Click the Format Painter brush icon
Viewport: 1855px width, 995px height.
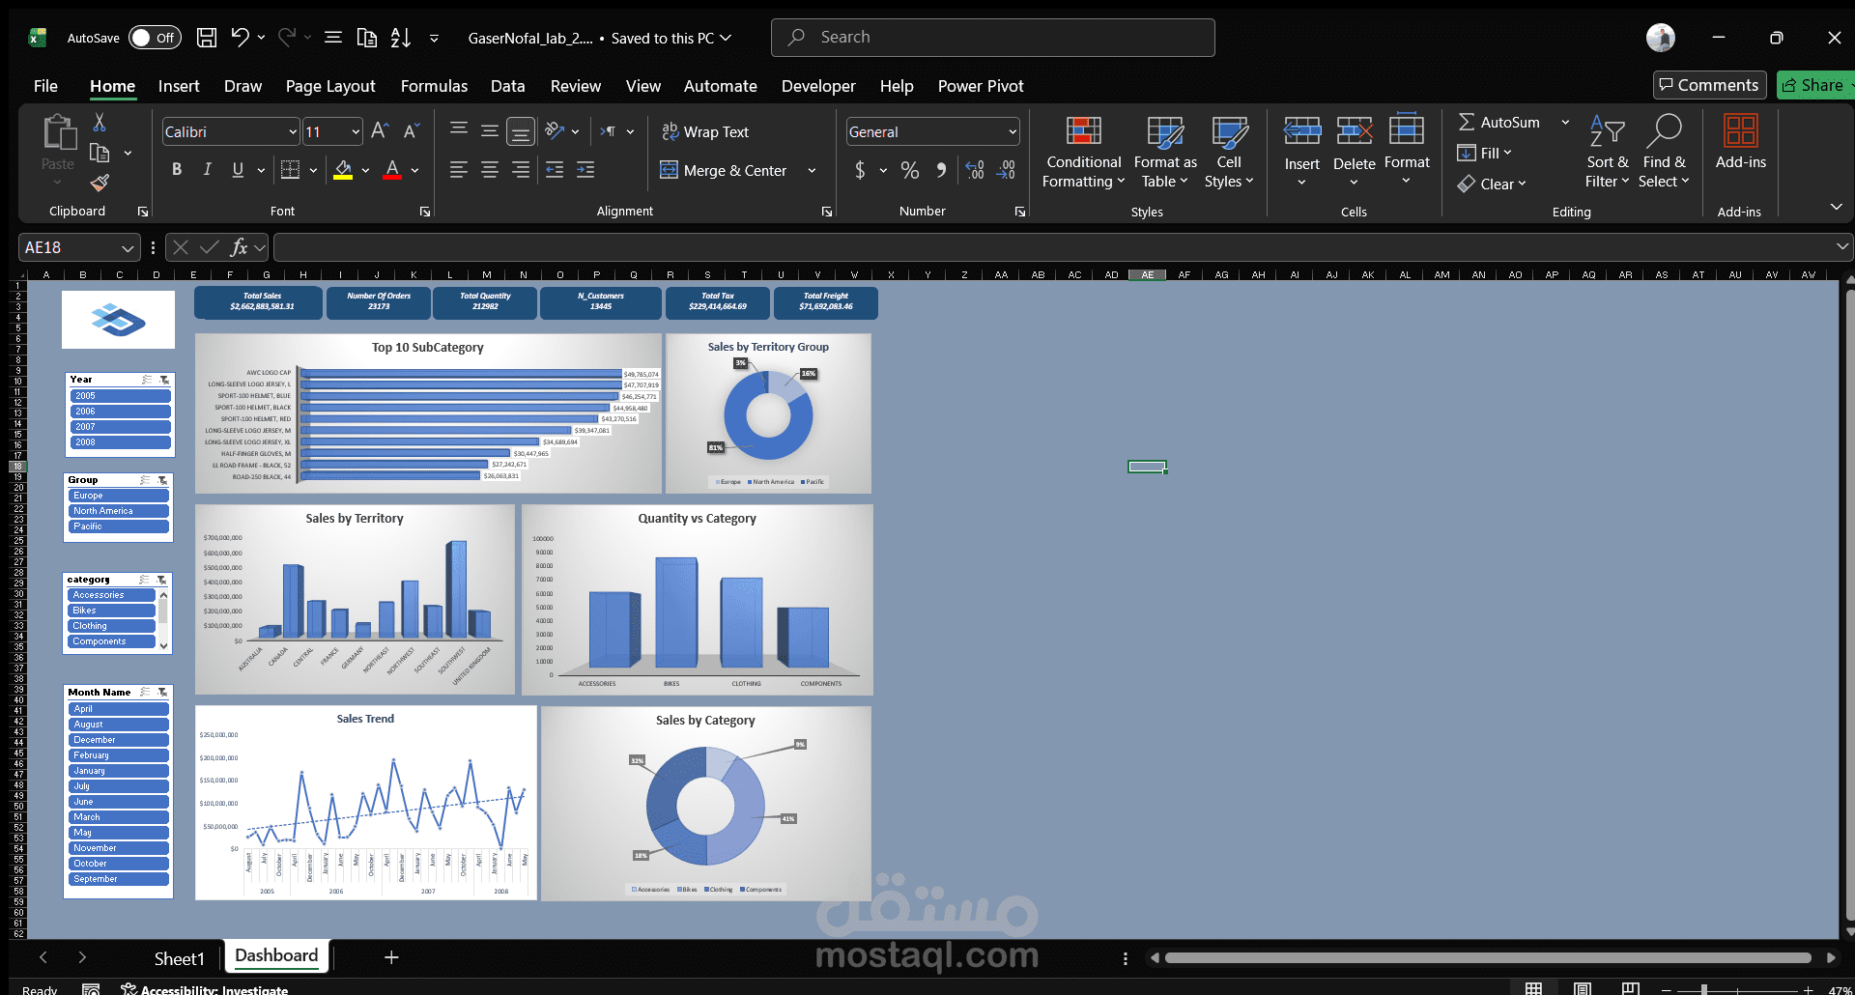[x=100, y=183]
